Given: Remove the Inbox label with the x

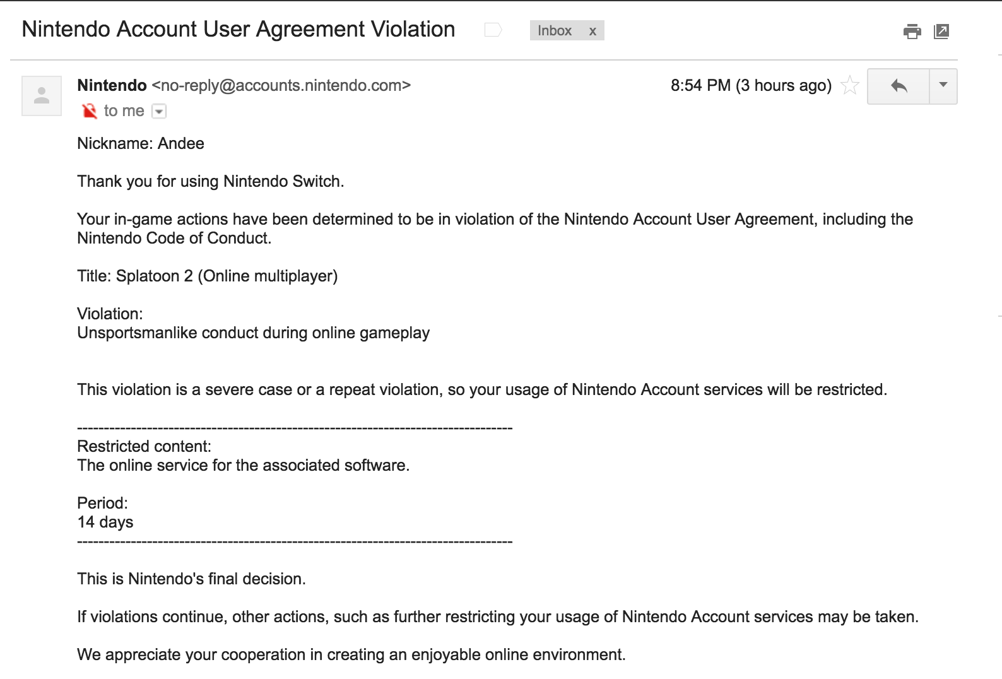Looking at the screenshot, I should [x=592, y=31].
